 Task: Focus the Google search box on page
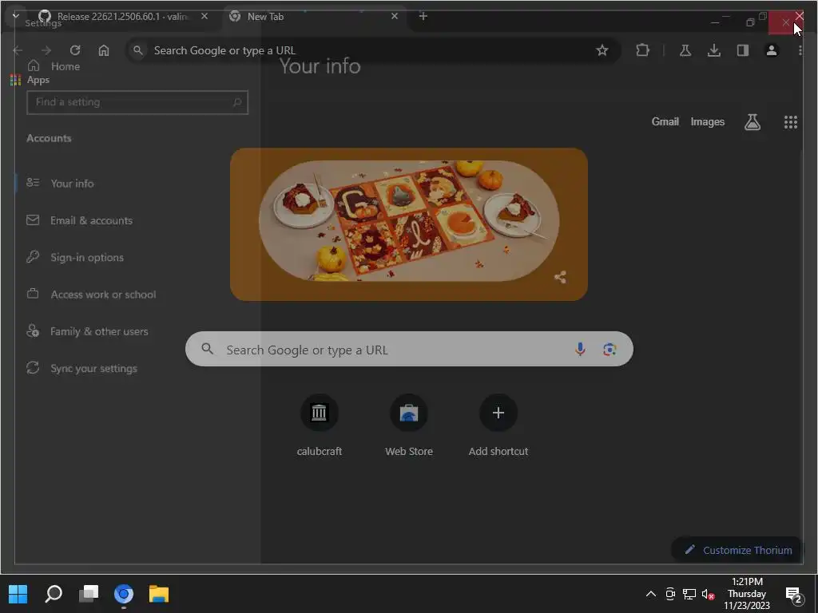409,349
